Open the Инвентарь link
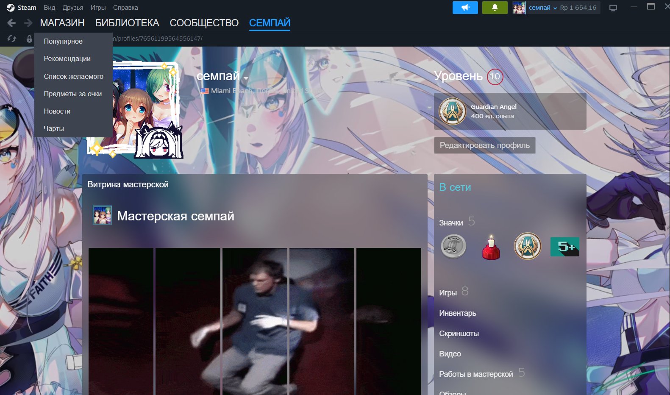The width and height of the screenshot is (670, 395). [x=458, y=313]
